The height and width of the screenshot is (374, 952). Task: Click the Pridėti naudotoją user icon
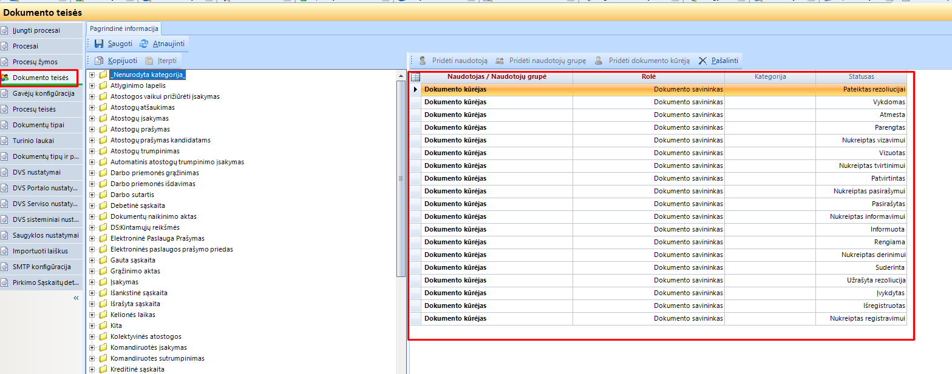coord(423,61)
